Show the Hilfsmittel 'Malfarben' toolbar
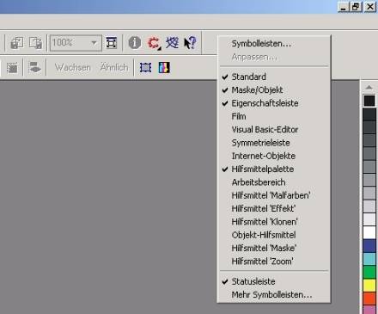 (274, 195)
